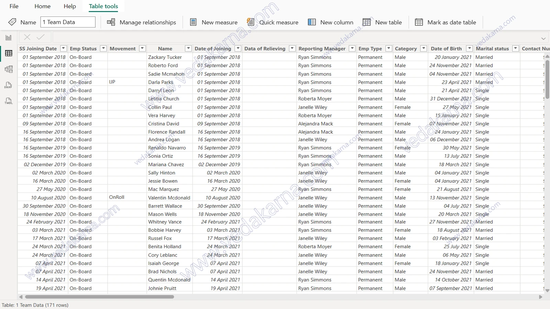Click the New table grid icon
This screenshot has height=309, width=550.
coord(367,22)
